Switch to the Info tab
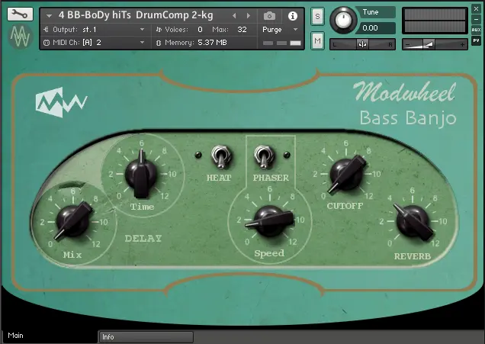 pyautogui.click(x=146, y=337)
